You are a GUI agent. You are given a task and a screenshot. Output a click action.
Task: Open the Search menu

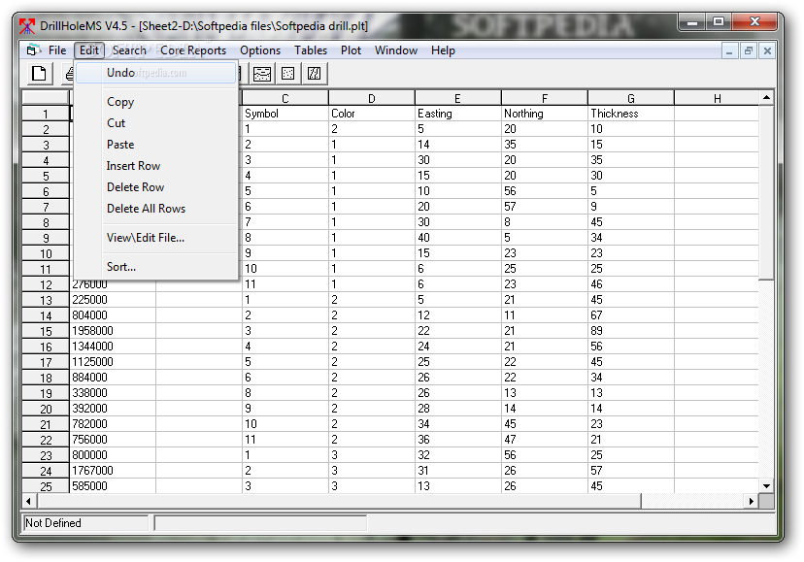129,50
